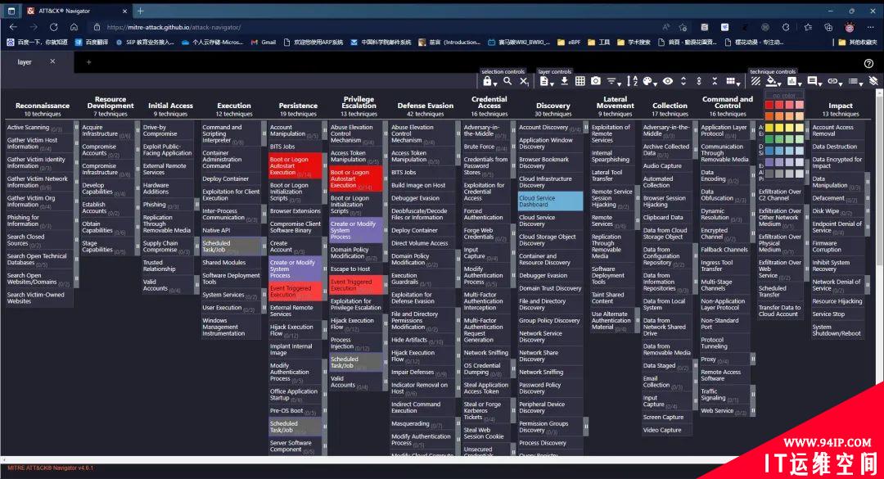Select the Audio Capture technique
This screenshot has height=479, width=884.
click(x=666, y=166)
